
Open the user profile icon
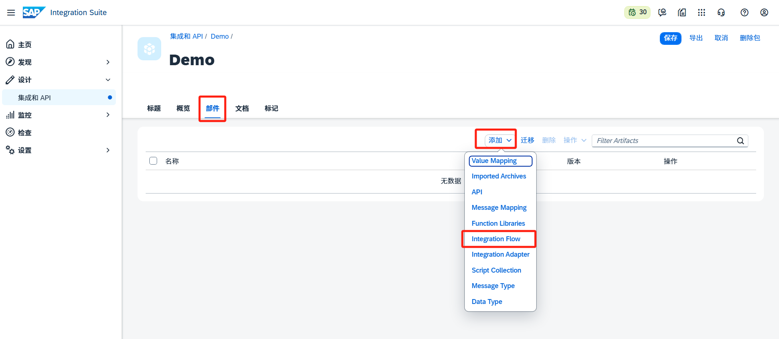(x=764, y=13)
